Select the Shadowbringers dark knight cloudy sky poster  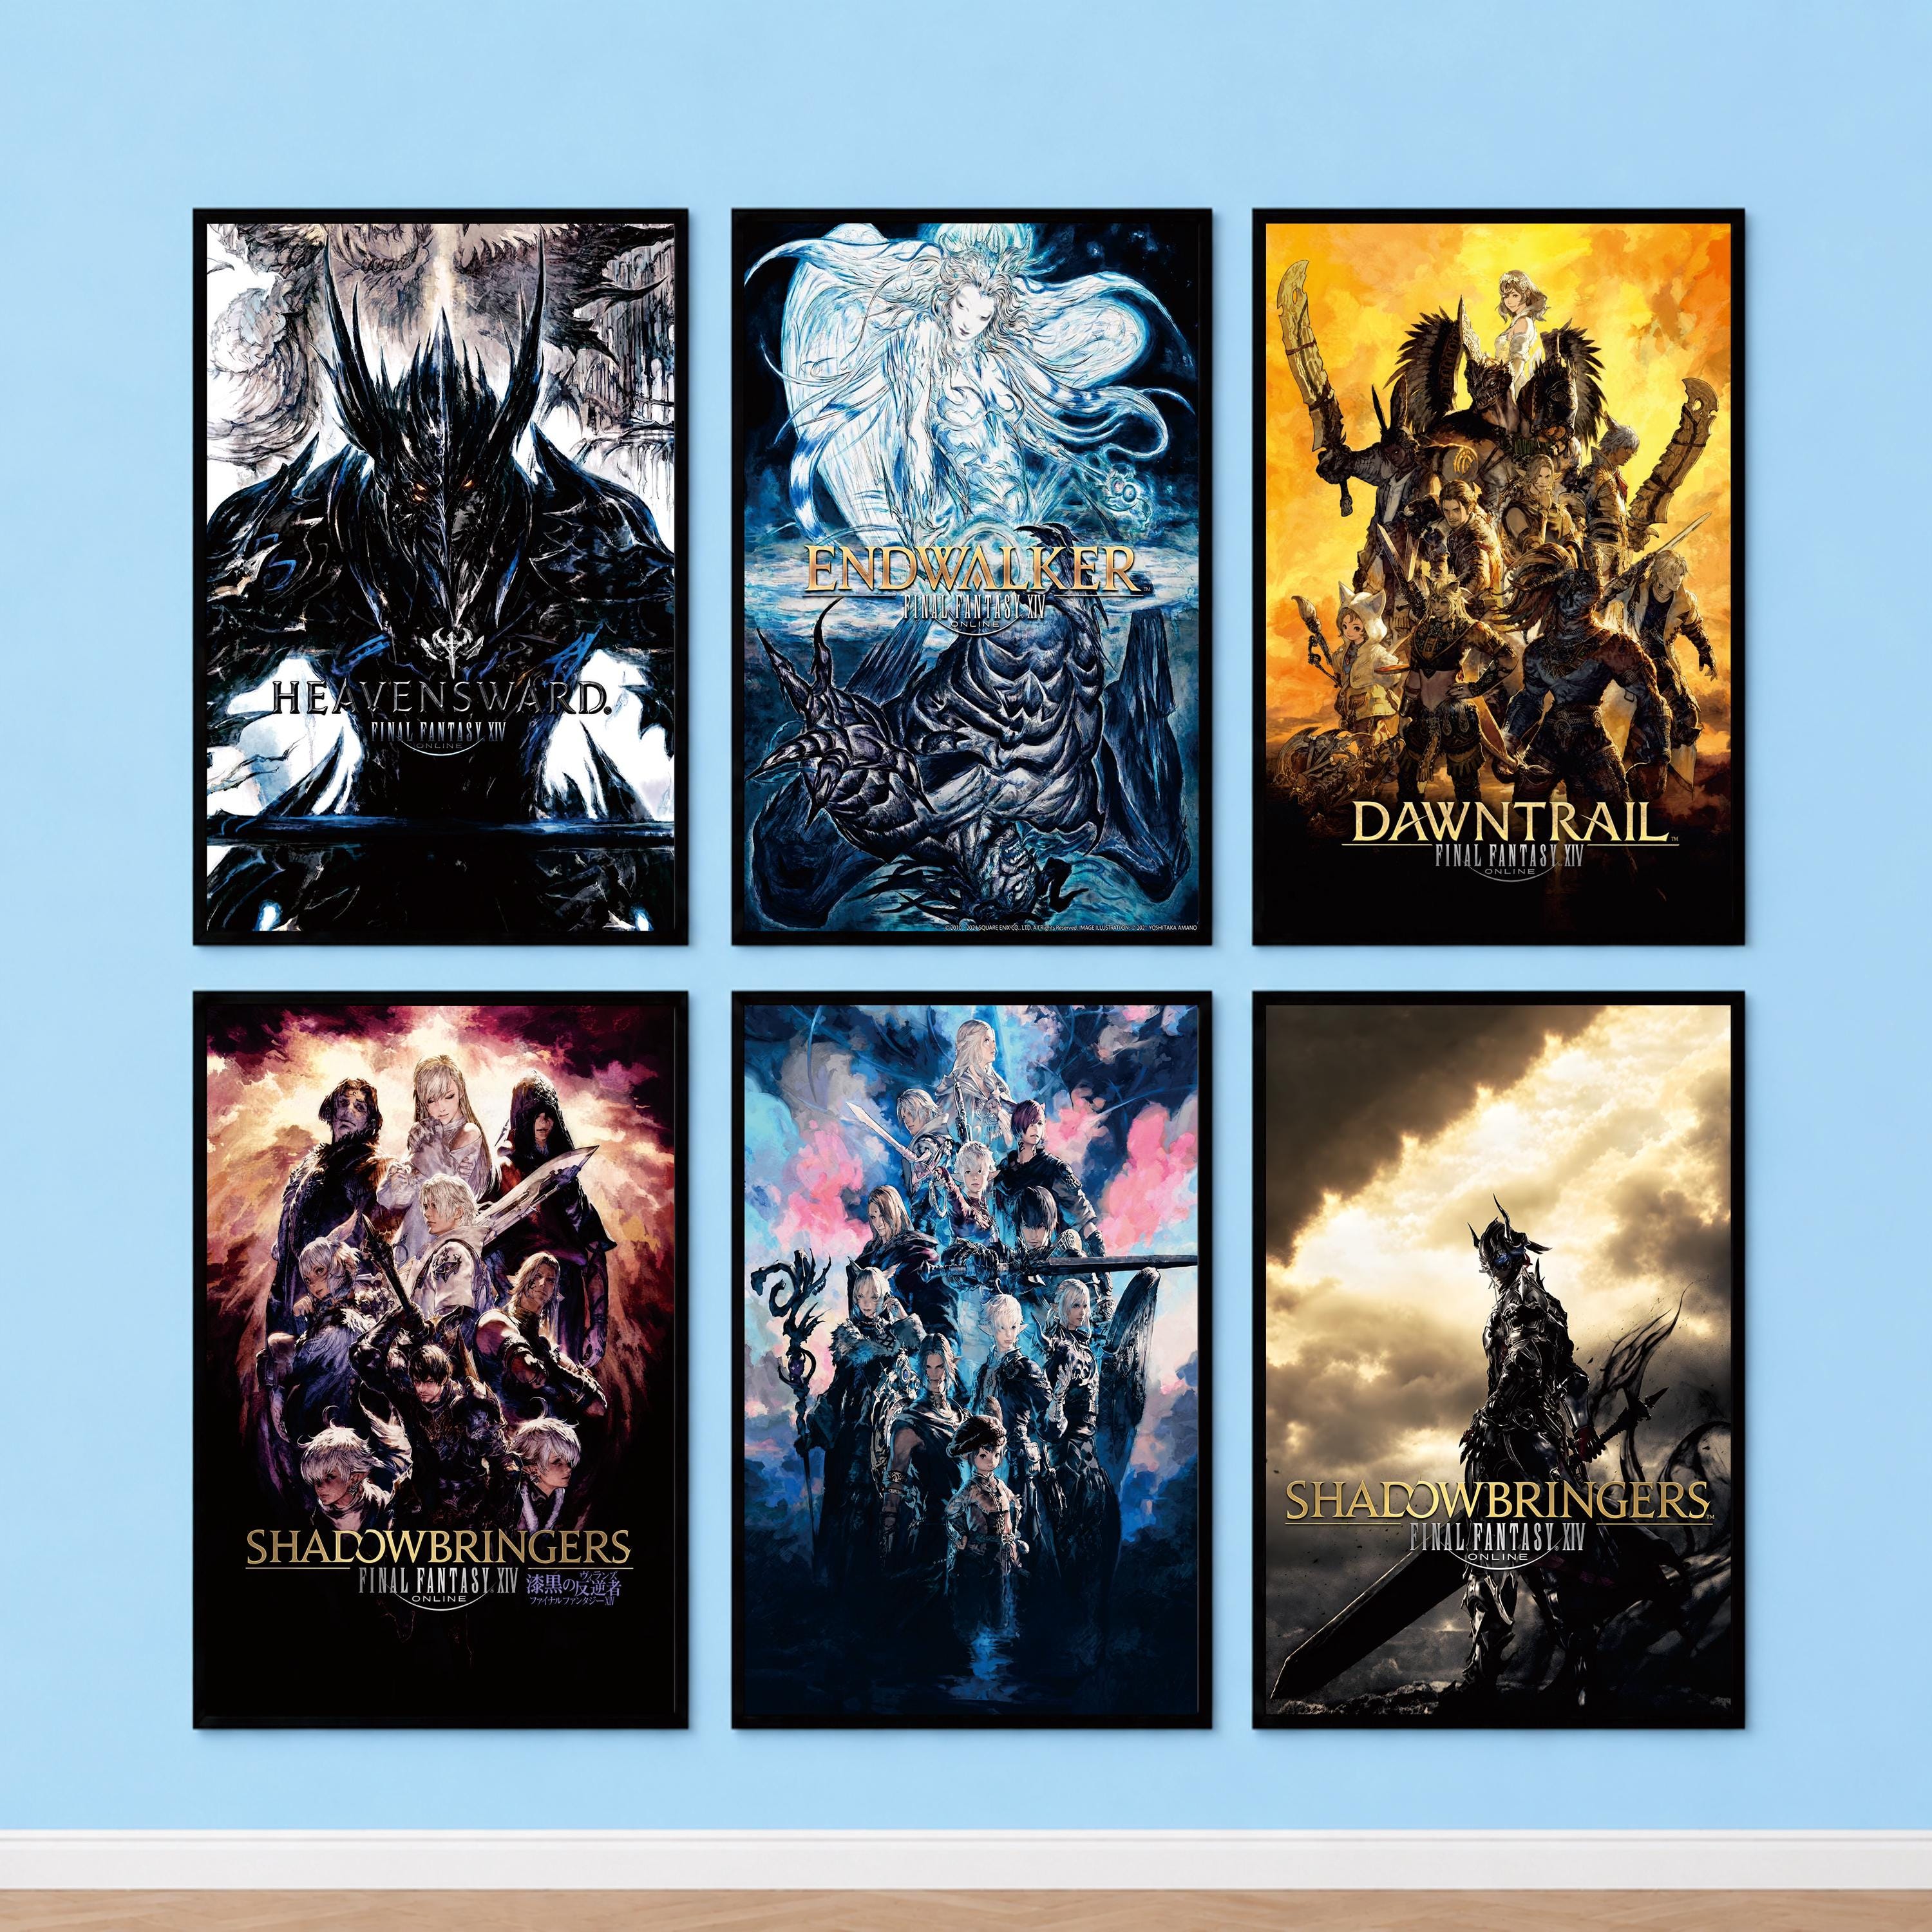coord(1499,1360)
